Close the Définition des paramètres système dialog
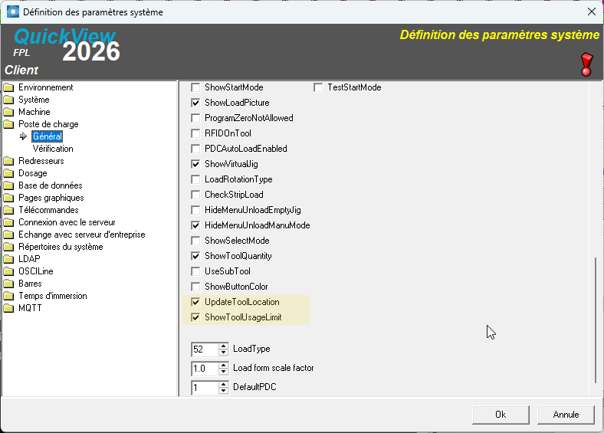 coord(592,12)
